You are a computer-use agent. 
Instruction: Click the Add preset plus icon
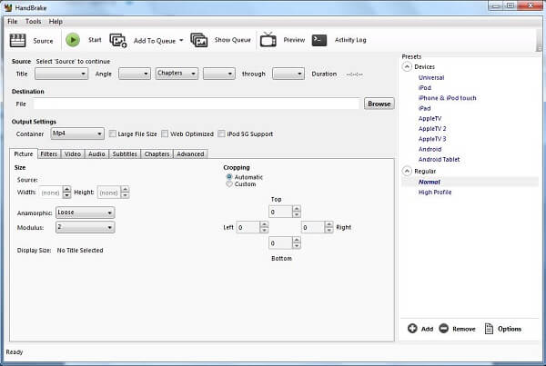tap(412, 328)
